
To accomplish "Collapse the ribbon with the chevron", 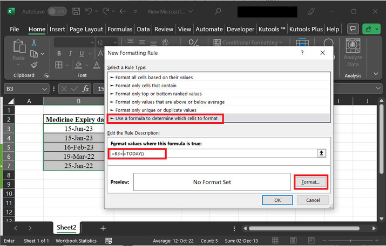I will (x=376, y=74).
